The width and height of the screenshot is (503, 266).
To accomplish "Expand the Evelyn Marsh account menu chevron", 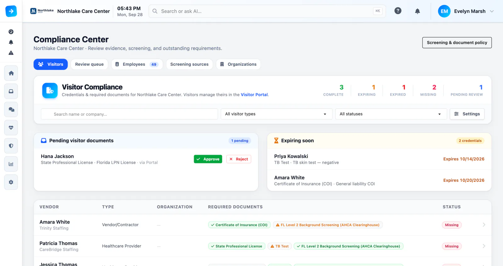I will (492, 11).
